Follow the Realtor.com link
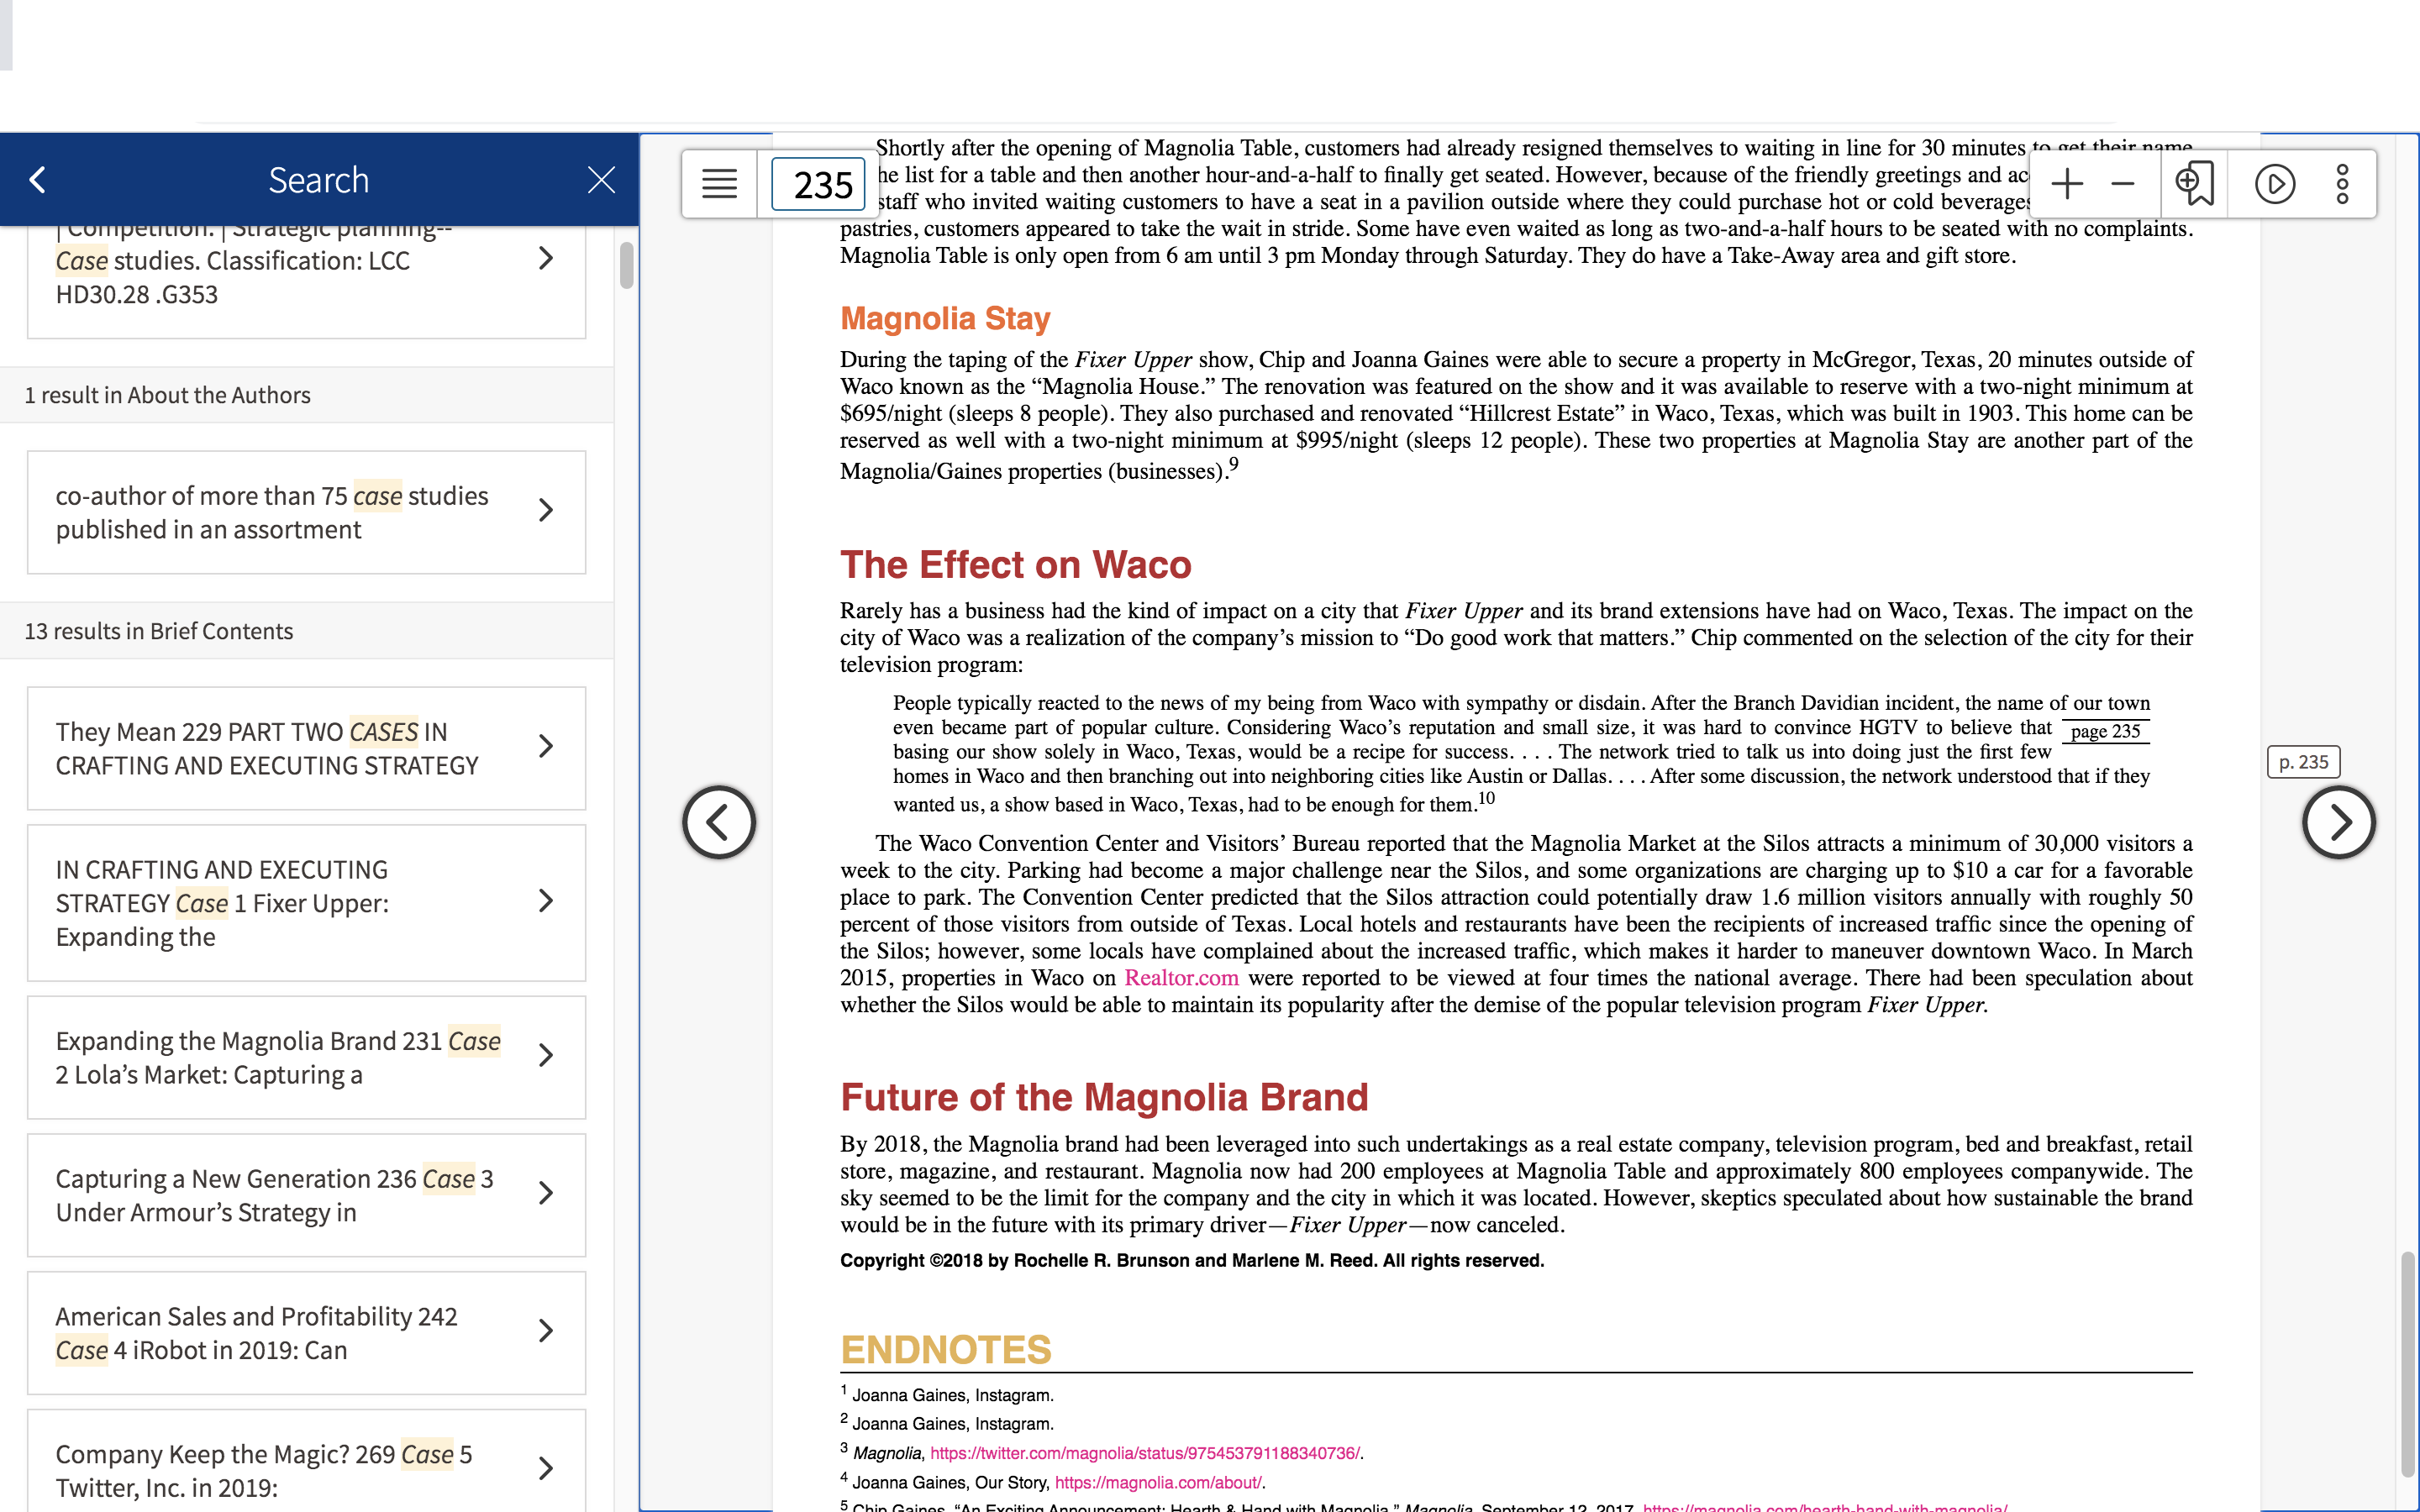 click(1181, 978)
